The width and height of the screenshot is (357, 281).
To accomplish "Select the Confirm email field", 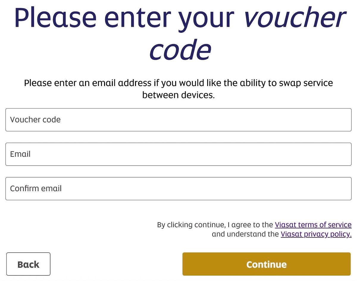I will point(178,189).
